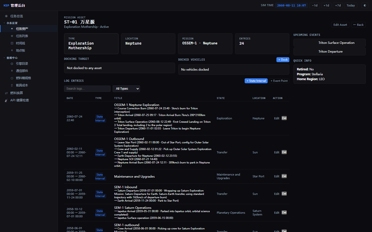The image size is (372, 232).
Task: Delete the SEM-1 Saturn Operations entry
Action: point(284,213)
